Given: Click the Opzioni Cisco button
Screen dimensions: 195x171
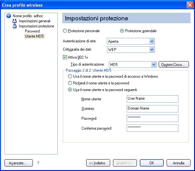Looking at the screenshot, I should [x=174, y=65].
